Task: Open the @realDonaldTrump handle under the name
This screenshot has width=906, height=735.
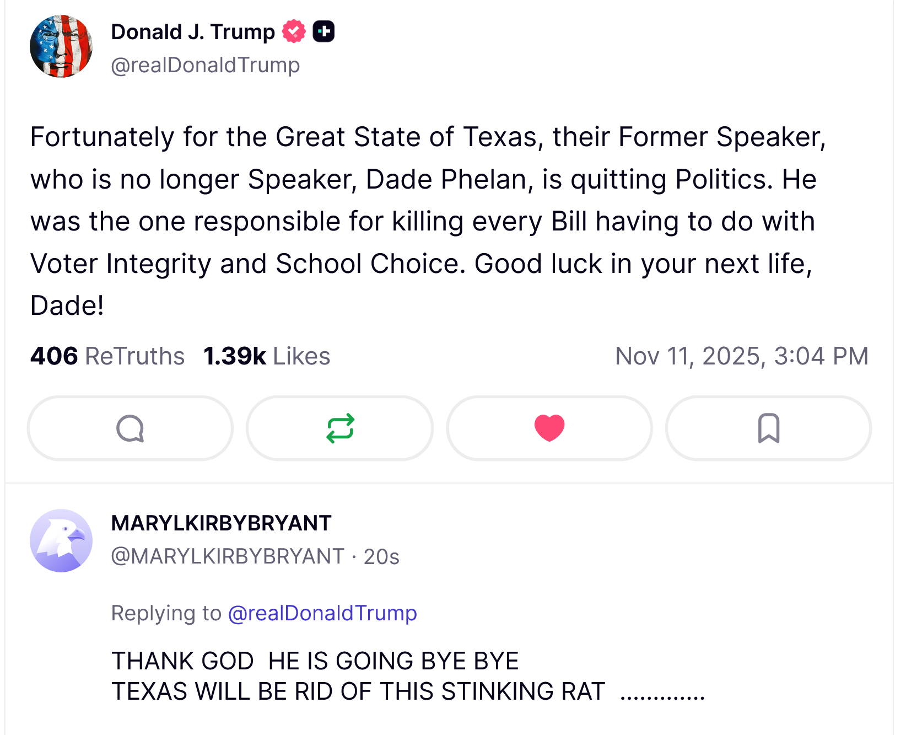Action: coord(206,65)
